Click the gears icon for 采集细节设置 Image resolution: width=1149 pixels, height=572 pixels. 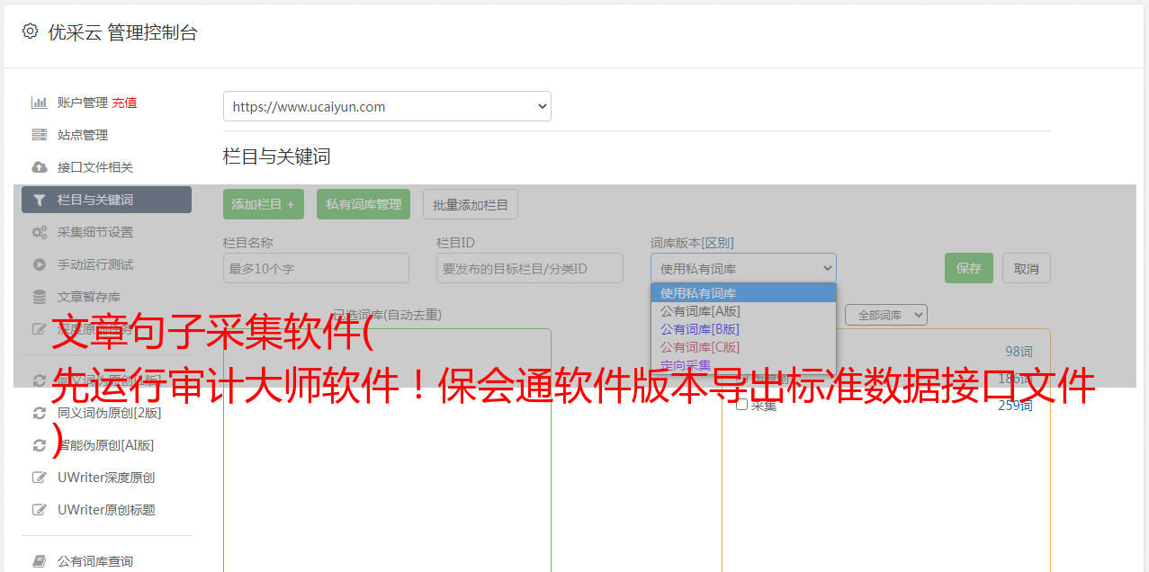point(40,232)
